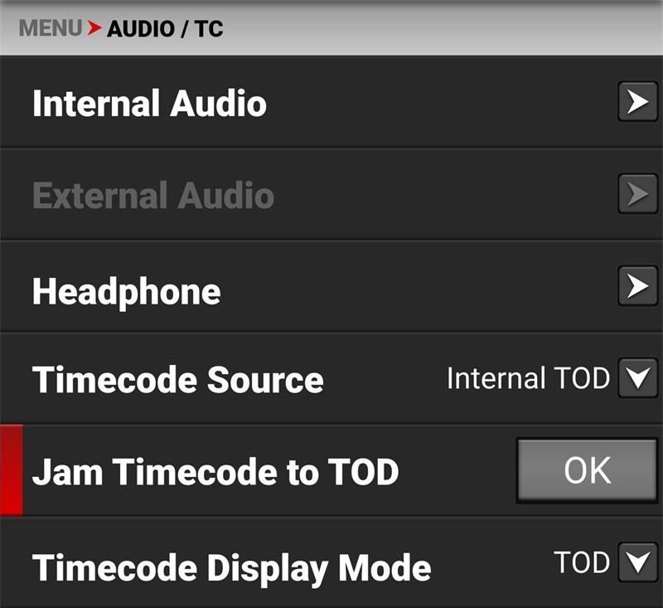This screenshot has width=663, height=608.
Task: Select the Timecode Display Mode label
Action: pyautogui.click(x=231, y=568)
